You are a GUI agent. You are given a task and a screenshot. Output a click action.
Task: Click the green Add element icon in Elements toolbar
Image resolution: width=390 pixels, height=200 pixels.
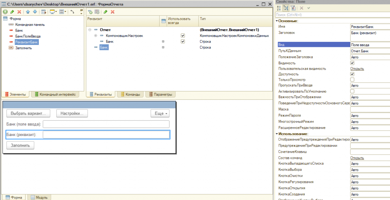coord(5,12)
